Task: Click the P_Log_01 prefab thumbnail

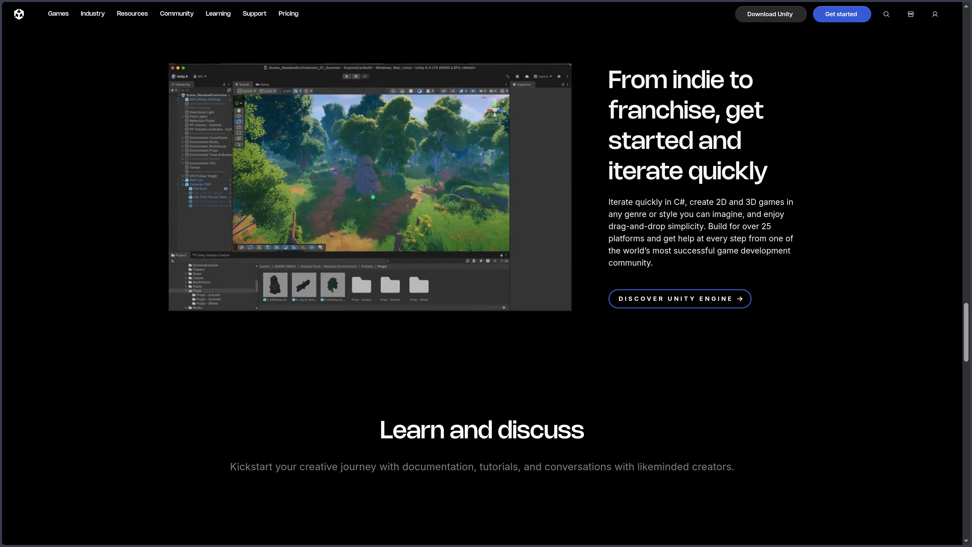Action: [304, 285]
